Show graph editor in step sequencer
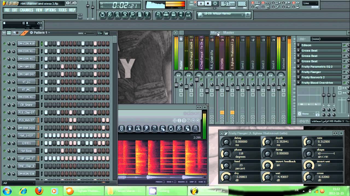 pyautogui.click(x=100, y=33)
